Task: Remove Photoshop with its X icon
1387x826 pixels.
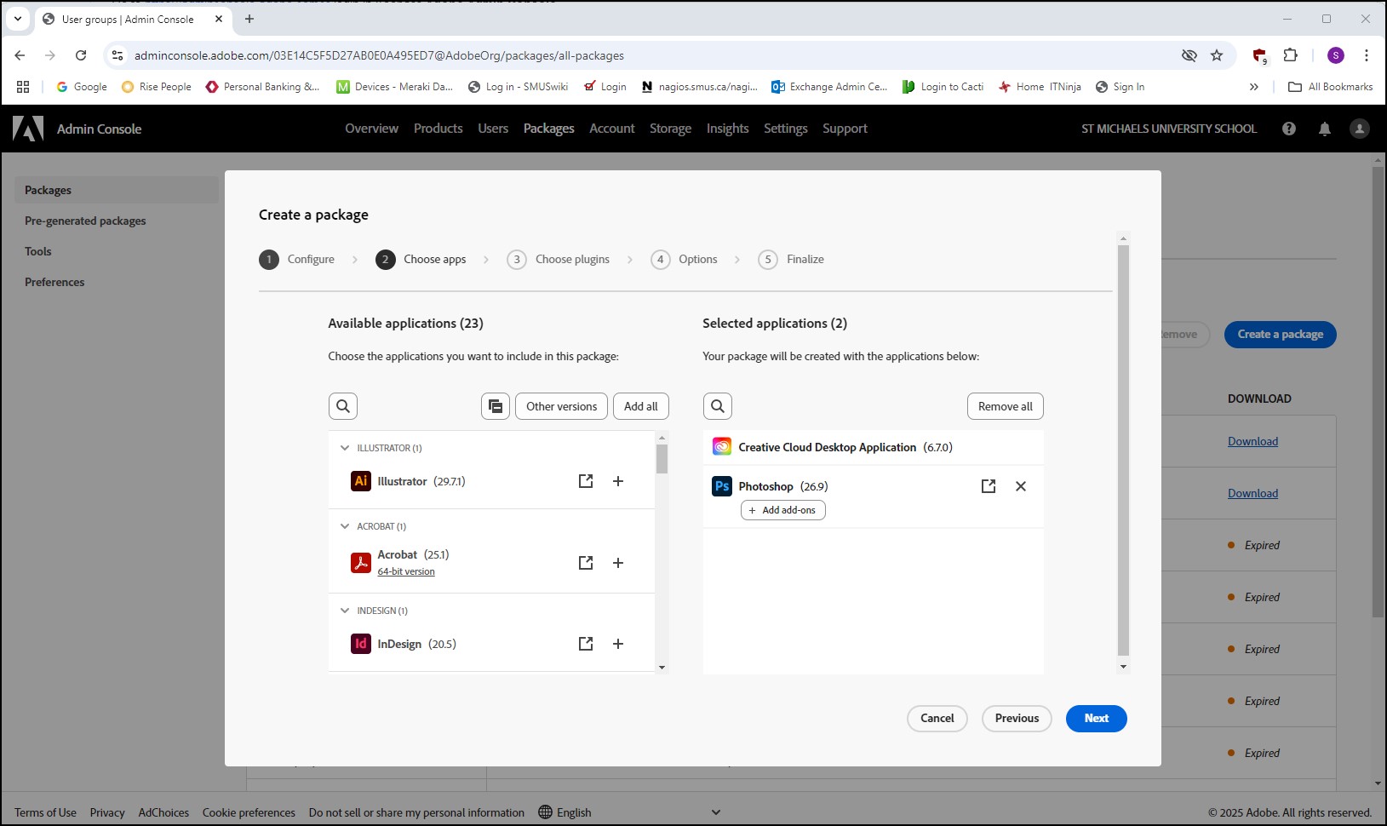Action: (1021, 486)
